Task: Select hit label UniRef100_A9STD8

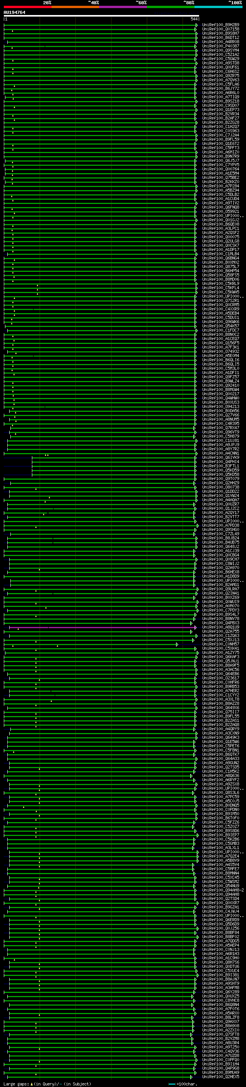Action: point(221,63)
